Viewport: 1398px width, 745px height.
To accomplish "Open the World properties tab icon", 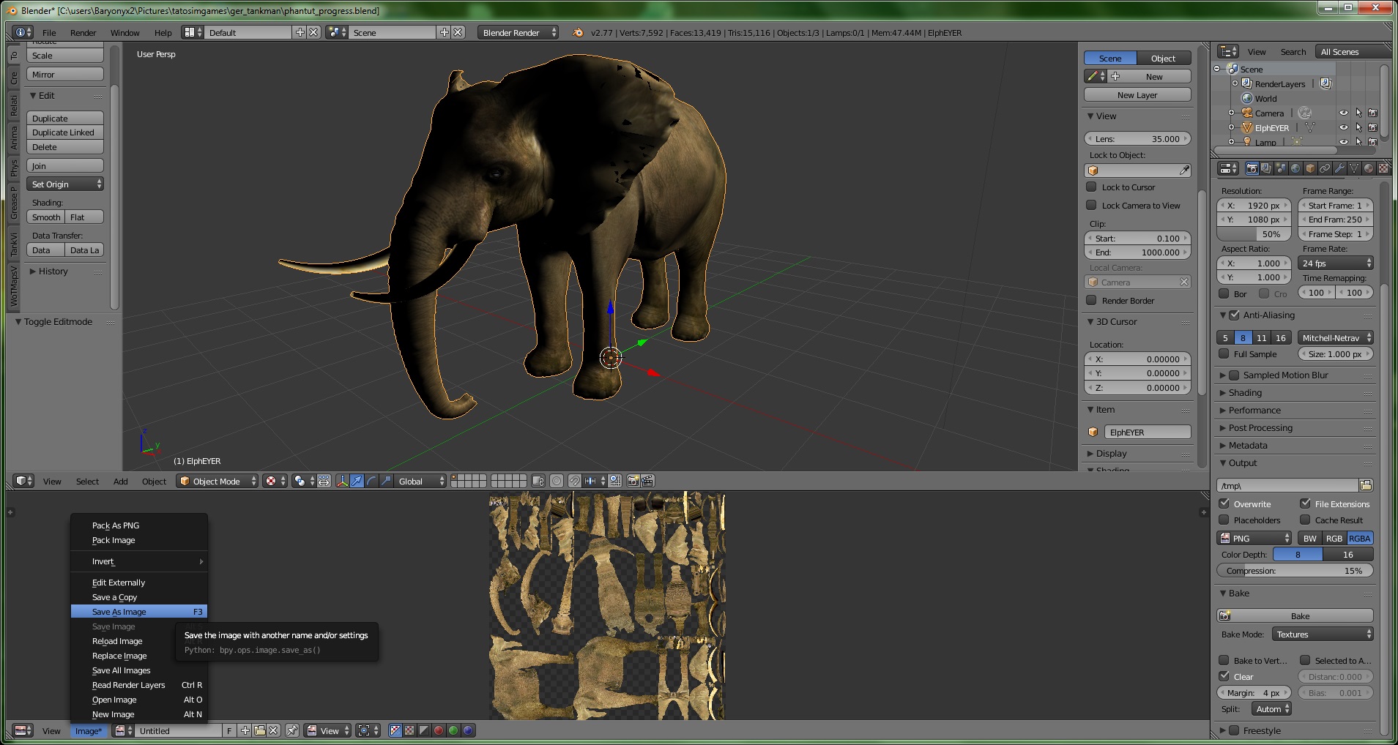I will [x=1295, y=168].
